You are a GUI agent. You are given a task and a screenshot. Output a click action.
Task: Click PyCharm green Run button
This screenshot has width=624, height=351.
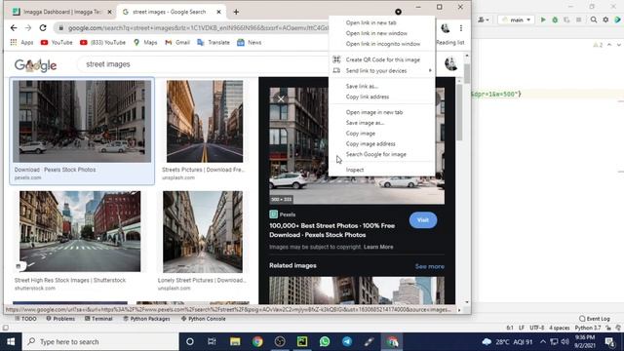point(543,19)
